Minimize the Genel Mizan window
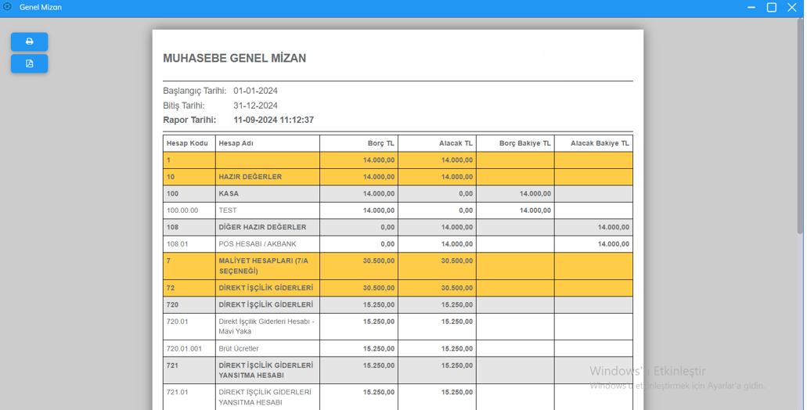 [x=751, y=7]
